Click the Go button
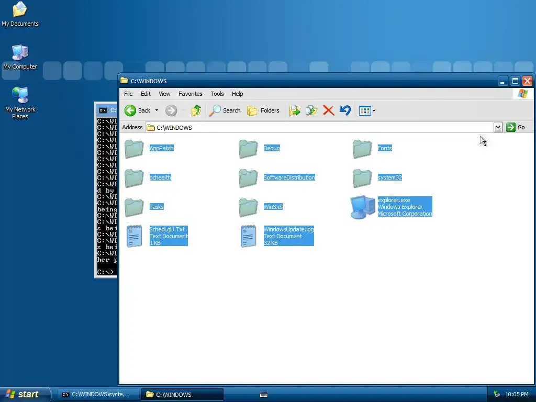The image size is (536, 402). (516, 128)
